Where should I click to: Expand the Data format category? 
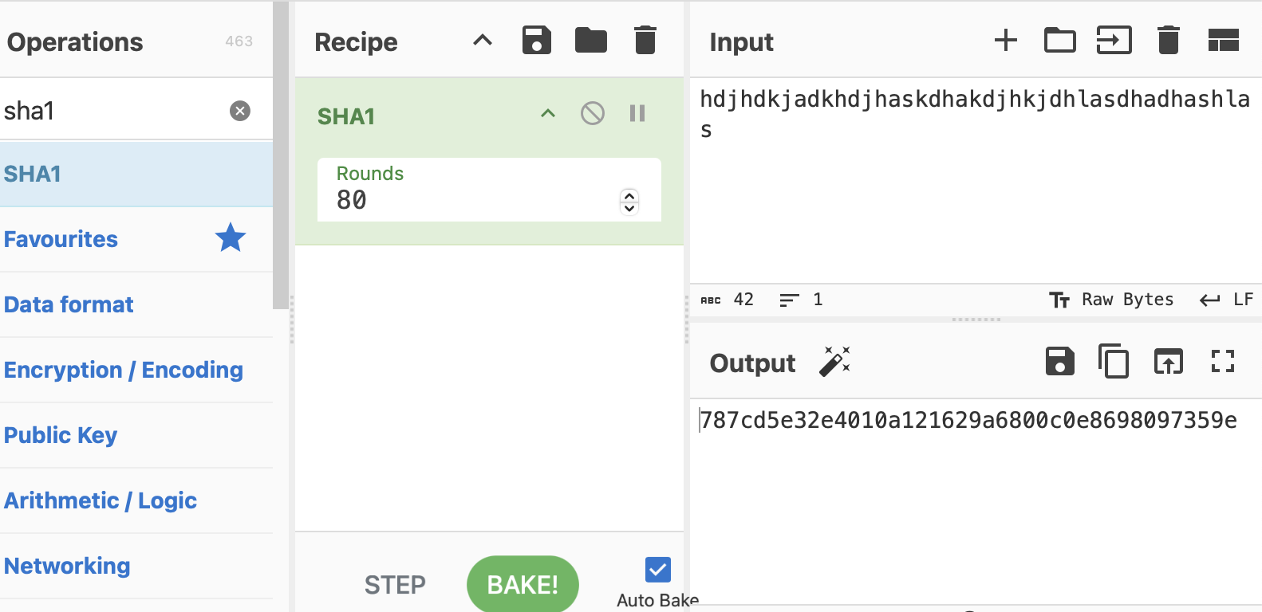[x=69, y=304]
